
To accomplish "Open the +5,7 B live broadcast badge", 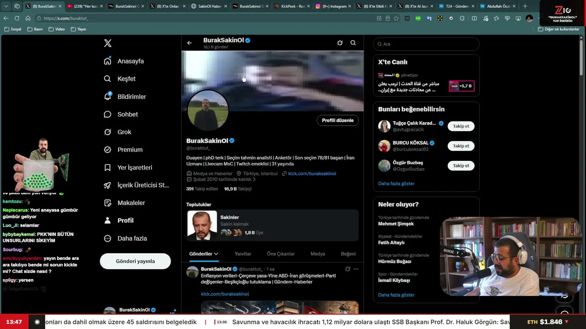I will pyautogui.click(x=461, y=86).
